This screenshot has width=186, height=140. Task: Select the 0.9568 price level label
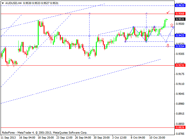coord(180,14)
